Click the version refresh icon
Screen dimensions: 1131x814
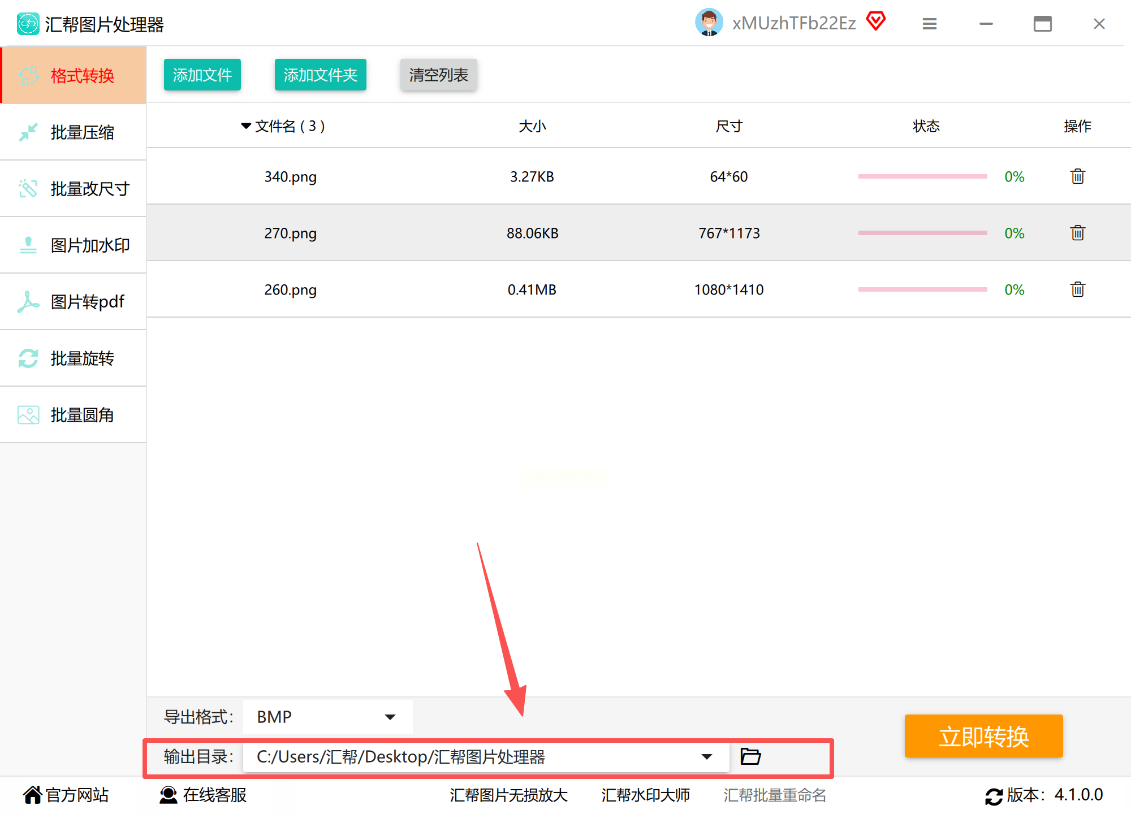click(994, 796)
